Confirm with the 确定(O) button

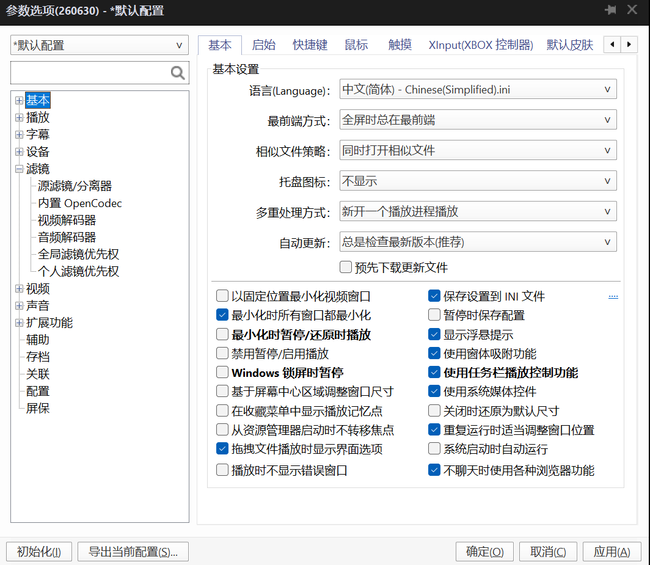coord(484,552)
